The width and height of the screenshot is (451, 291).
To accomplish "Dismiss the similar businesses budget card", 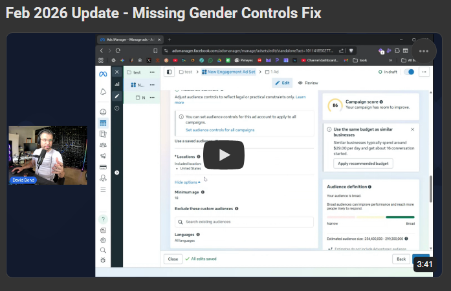I will coord(412,129).
